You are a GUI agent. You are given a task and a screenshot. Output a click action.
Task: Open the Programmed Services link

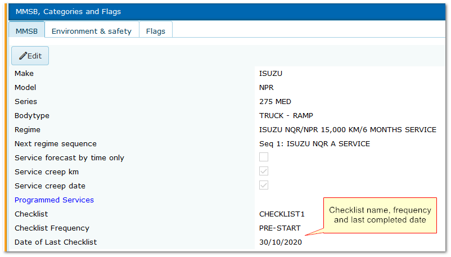coord(54,200)
